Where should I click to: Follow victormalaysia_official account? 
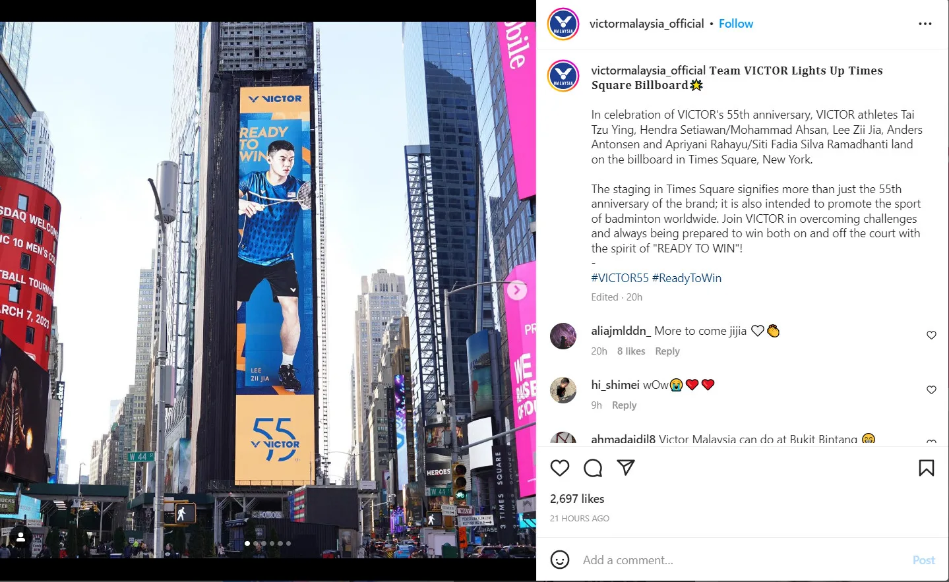pos(735,24)
